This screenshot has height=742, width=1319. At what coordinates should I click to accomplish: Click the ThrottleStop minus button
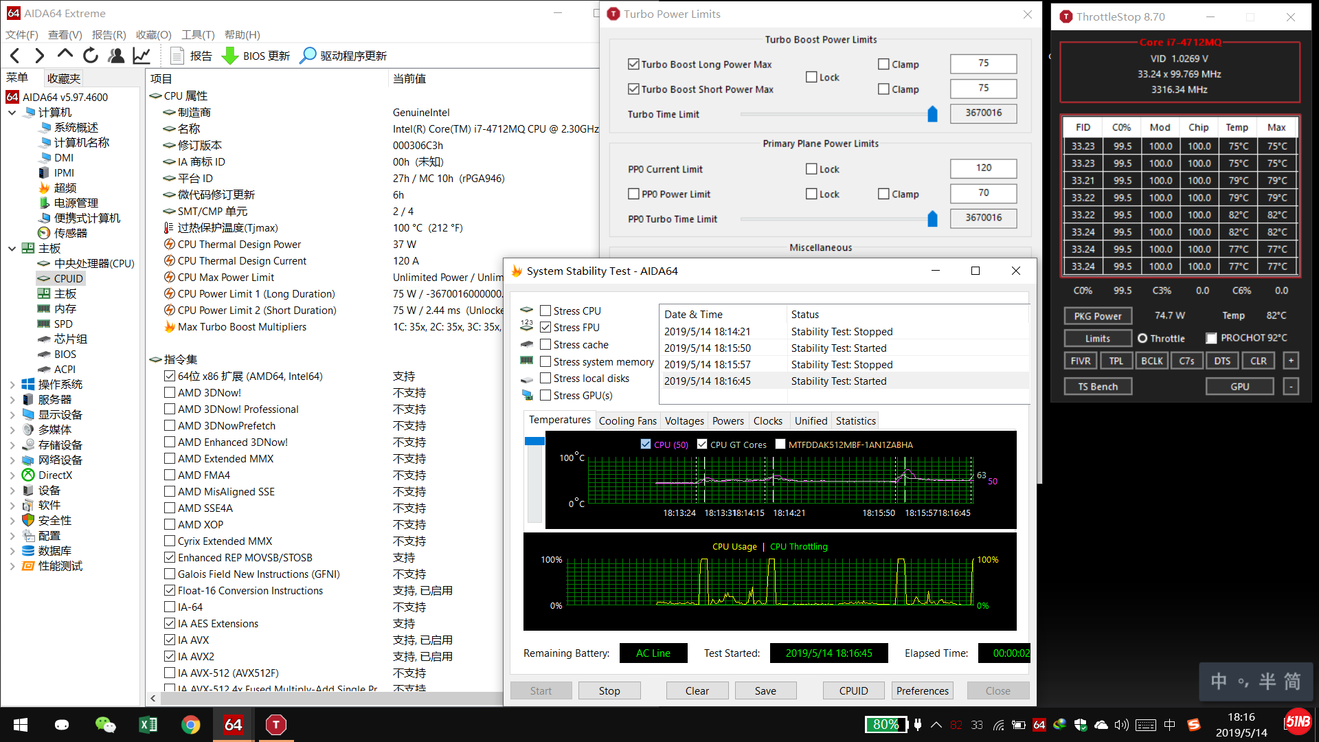(1291, 387)
